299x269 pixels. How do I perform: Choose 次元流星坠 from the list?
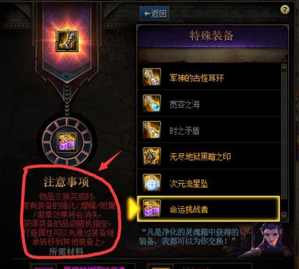(x=209, y=183)
